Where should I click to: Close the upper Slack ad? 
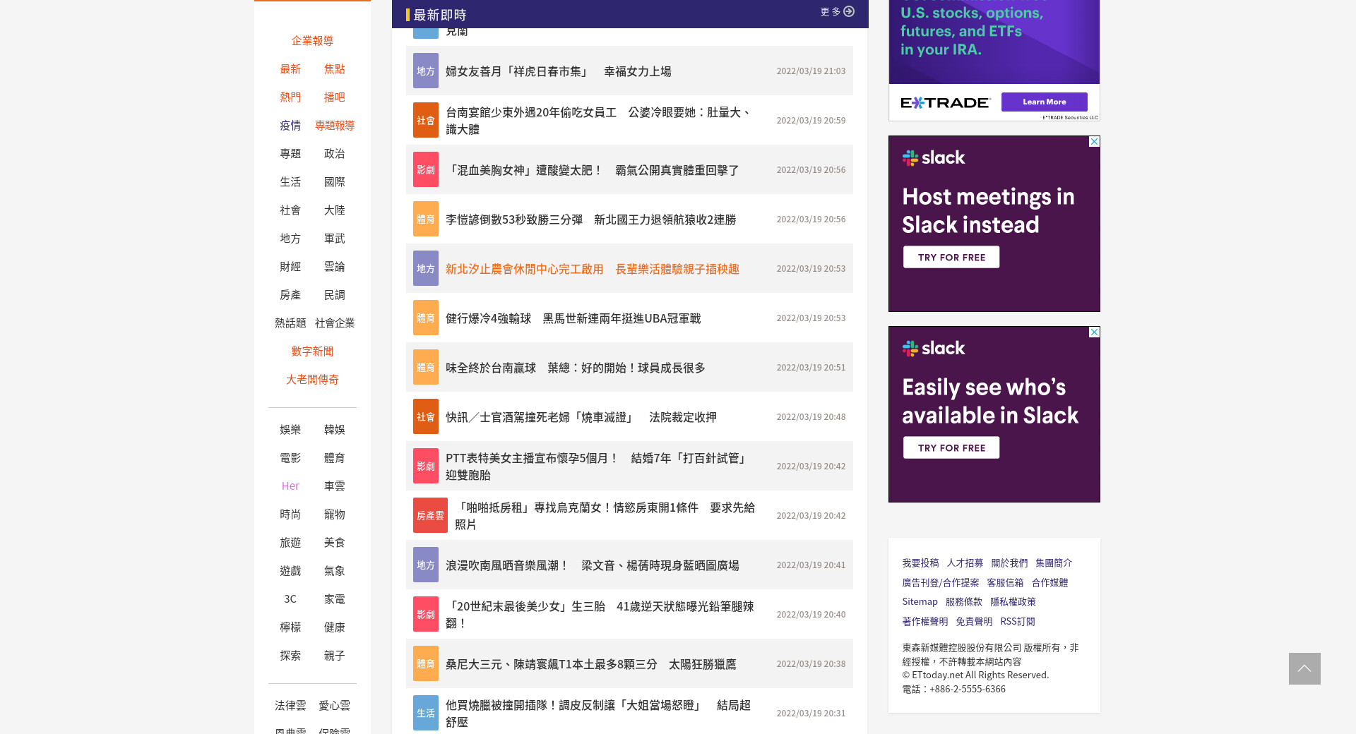[x=1094, y=142]
